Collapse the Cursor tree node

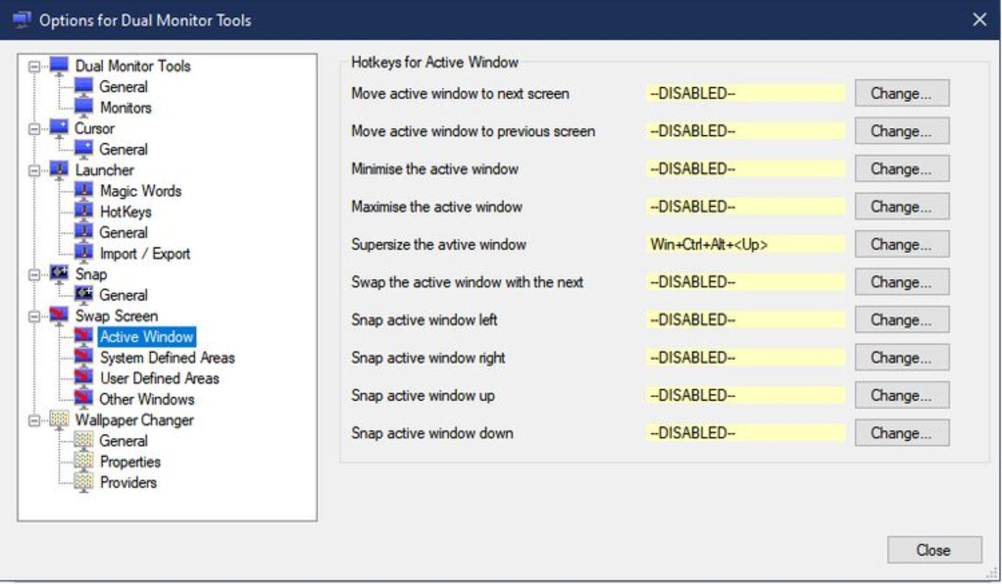(34, 129)
